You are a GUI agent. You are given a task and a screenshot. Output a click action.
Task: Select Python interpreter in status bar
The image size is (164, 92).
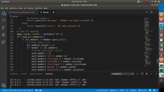(18, 90)
